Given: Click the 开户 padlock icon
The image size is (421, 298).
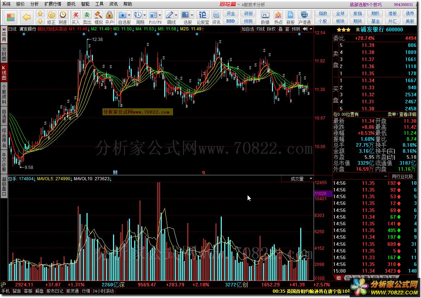Looking at the screenshot, I should pyautogui.click(x=109, y=18).
